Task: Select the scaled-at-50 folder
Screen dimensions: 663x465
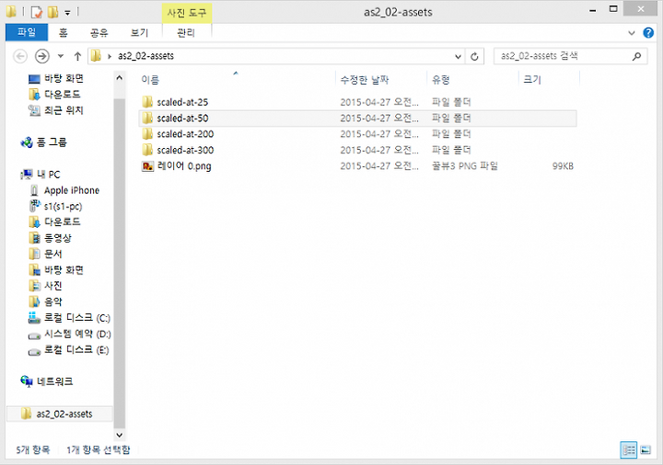Action: 357,119
